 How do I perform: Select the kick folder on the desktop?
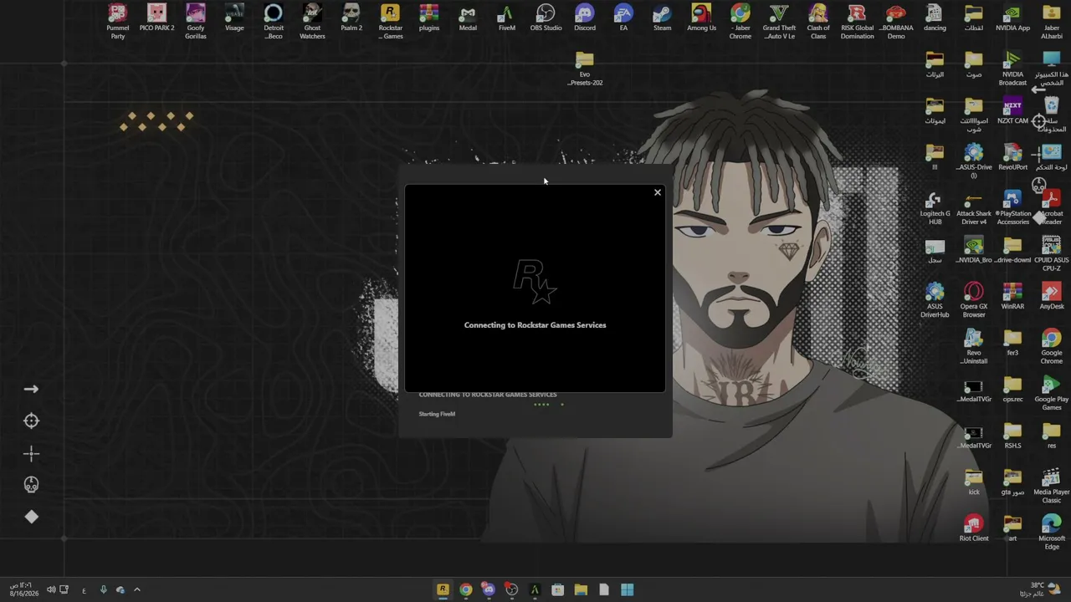pos(974,482)
